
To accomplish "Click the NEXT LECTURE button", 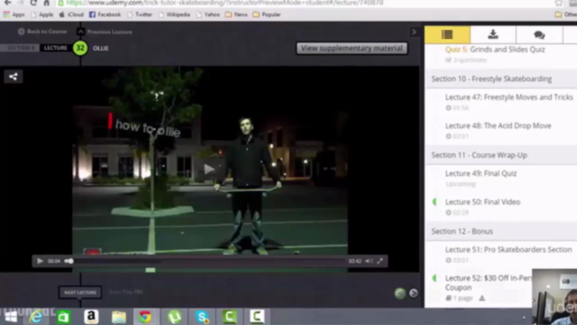I will click(80, 292).
